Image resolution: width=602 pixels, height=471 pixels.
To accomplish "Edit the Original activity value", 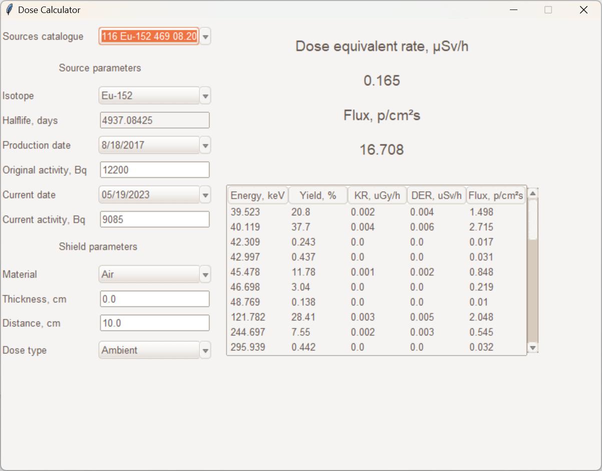I will [154, 170].
